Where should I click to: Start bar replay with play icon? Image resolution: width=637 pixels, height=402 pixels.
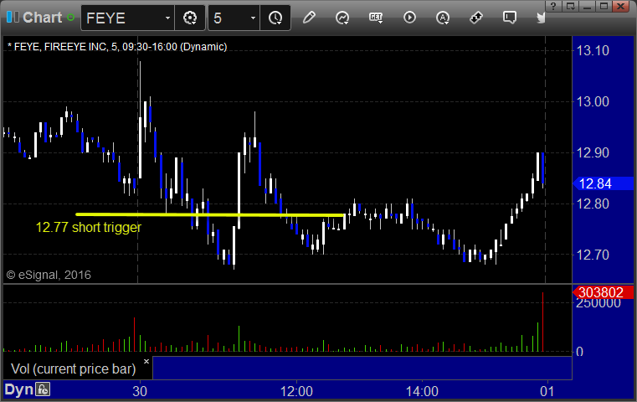[x=409, y=18]
